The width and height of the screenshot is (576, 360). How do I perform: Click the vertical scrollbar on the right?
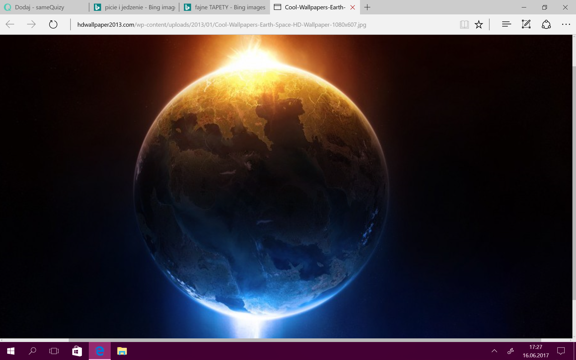pyautogui.click(x=574, y=183)
